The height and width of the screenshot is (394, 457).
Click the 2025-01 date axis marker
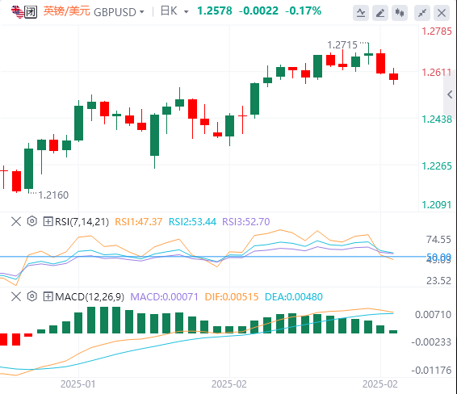tap(78, 384)
